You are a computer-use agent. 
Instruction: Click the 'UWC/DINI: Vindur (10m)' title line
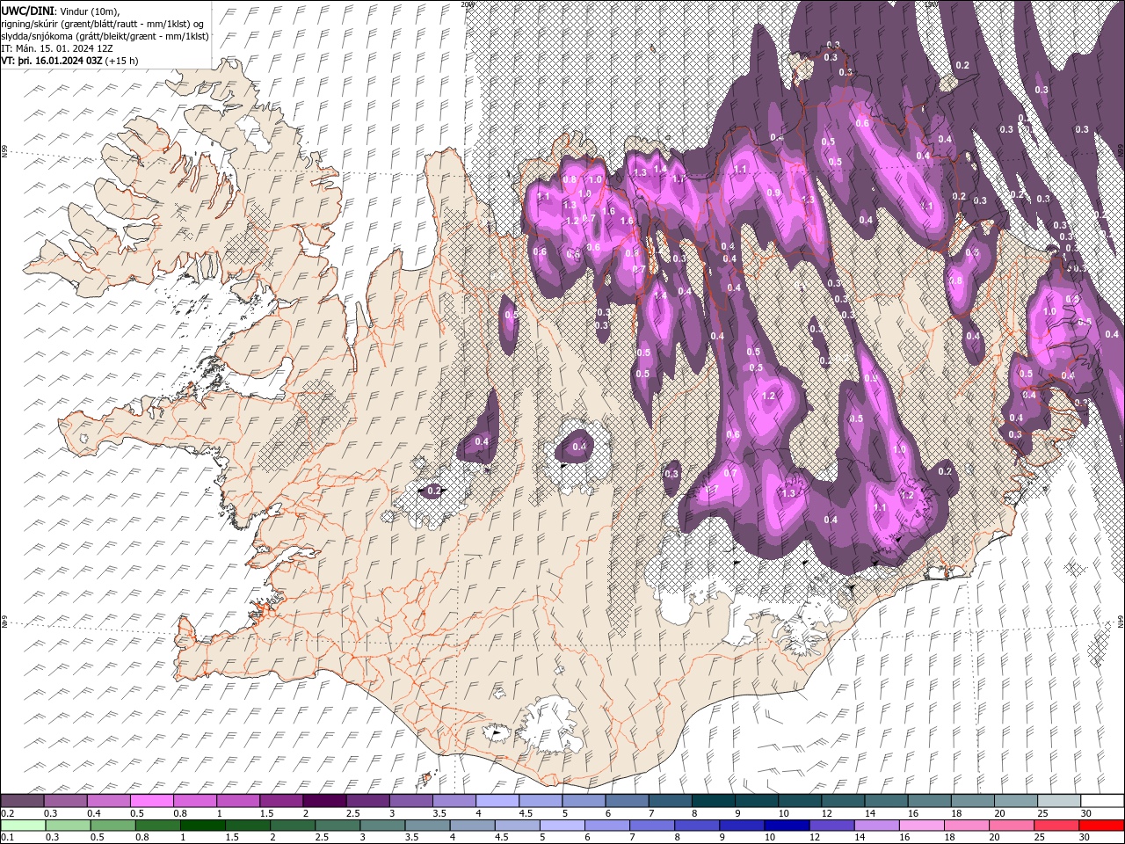coord(61,11)
